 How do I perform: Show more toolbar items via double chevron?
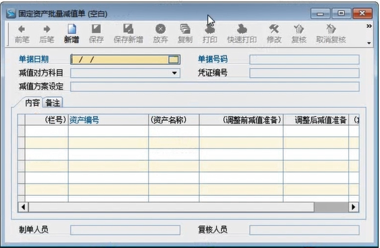(x=369, y=26)
